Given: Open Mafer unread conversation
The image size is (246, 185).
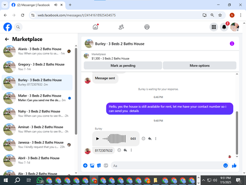Looking at the screenshot, I should (37, 98).
